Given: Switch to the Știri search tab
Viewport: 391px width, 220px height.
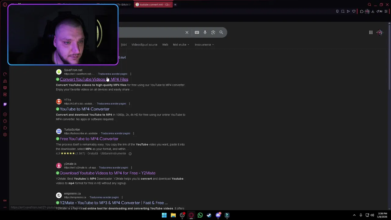Looking at the screenshot, I should click(123, 45).
